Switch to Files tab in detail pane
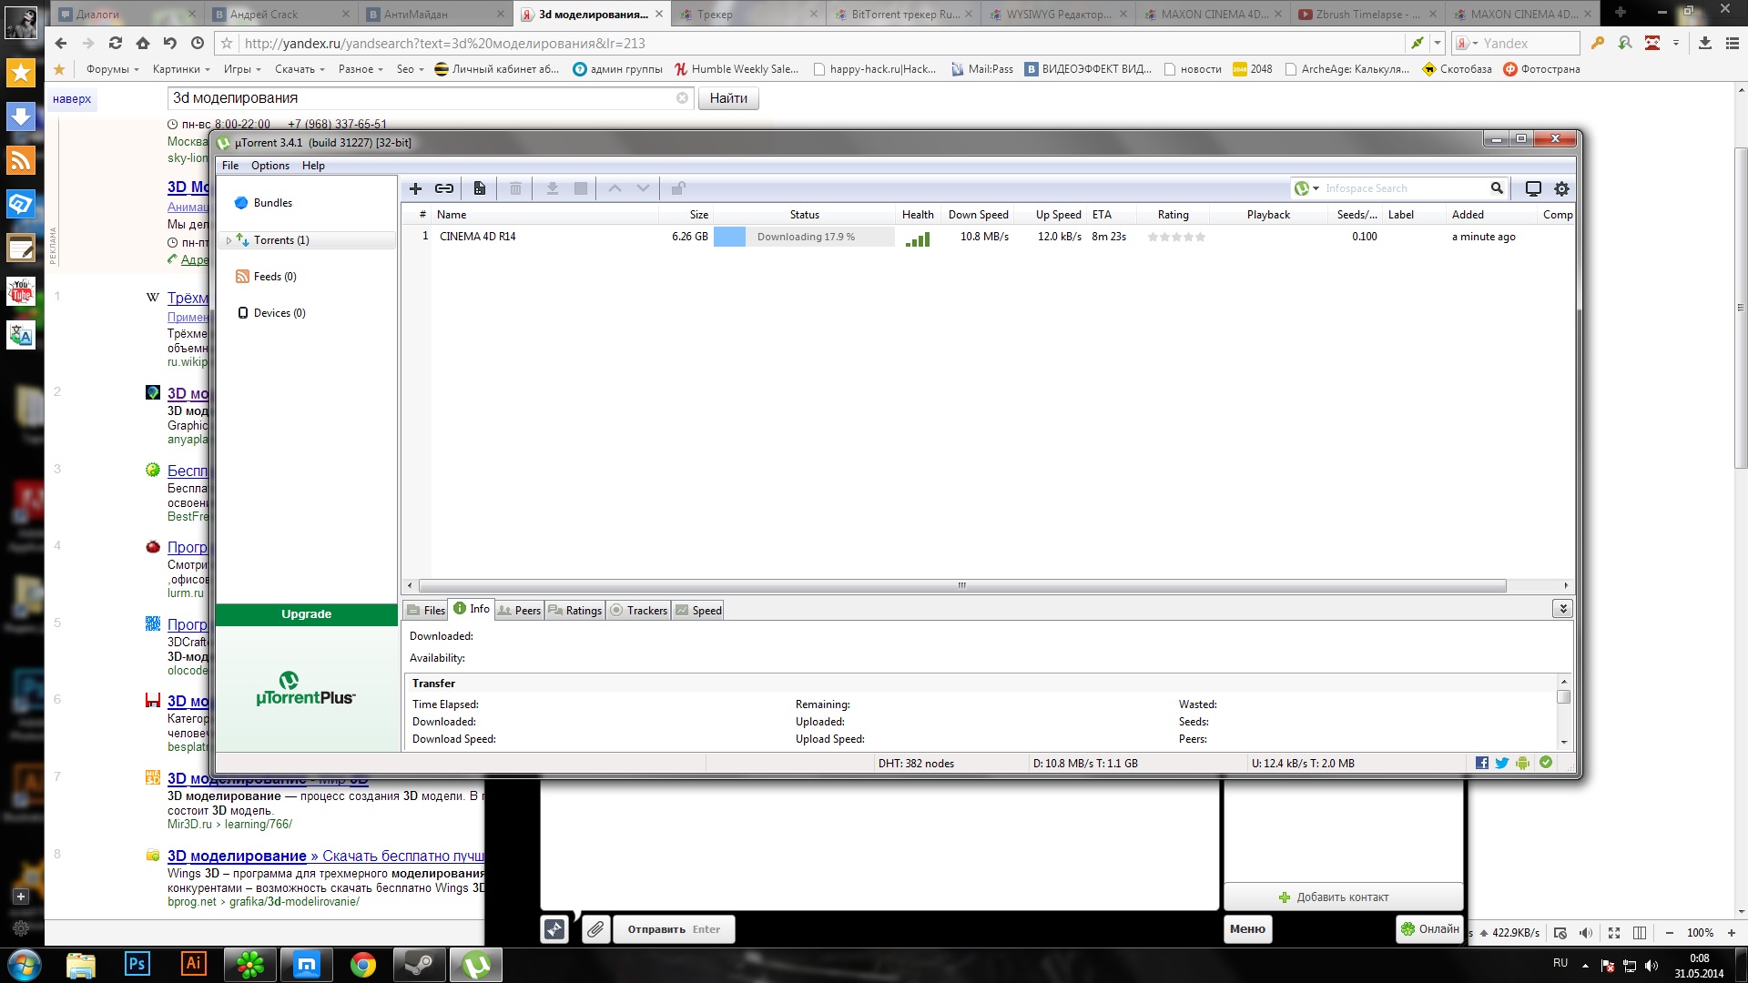This screenshot has width=1748, height=983. point(425,611)
